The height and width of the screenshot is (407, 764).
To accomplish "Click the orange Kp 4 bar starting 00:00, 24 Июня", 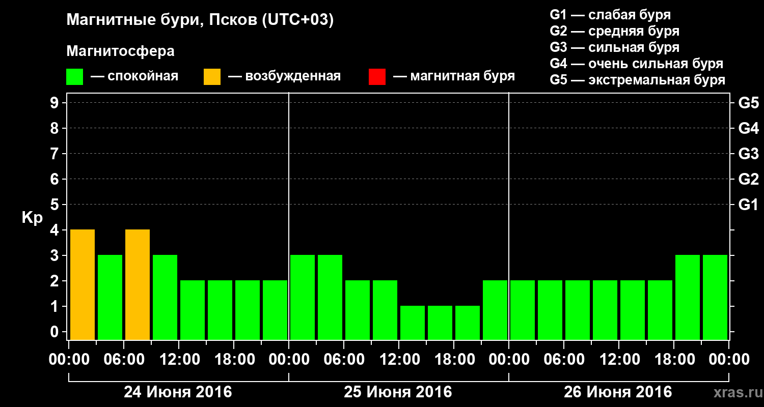I will 83,284.
